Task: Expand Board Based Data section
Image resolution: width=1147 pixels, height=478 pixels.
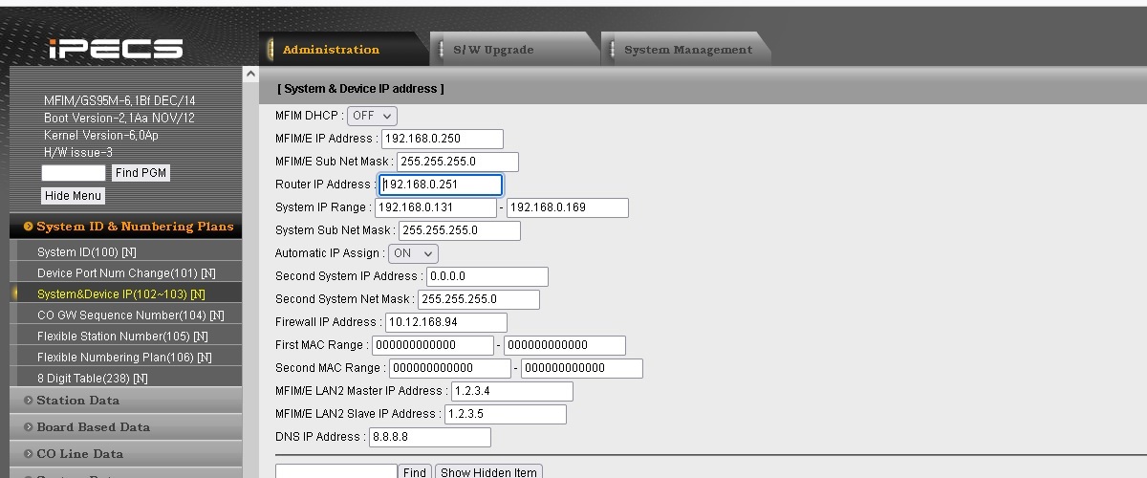Action: [93, 427]
